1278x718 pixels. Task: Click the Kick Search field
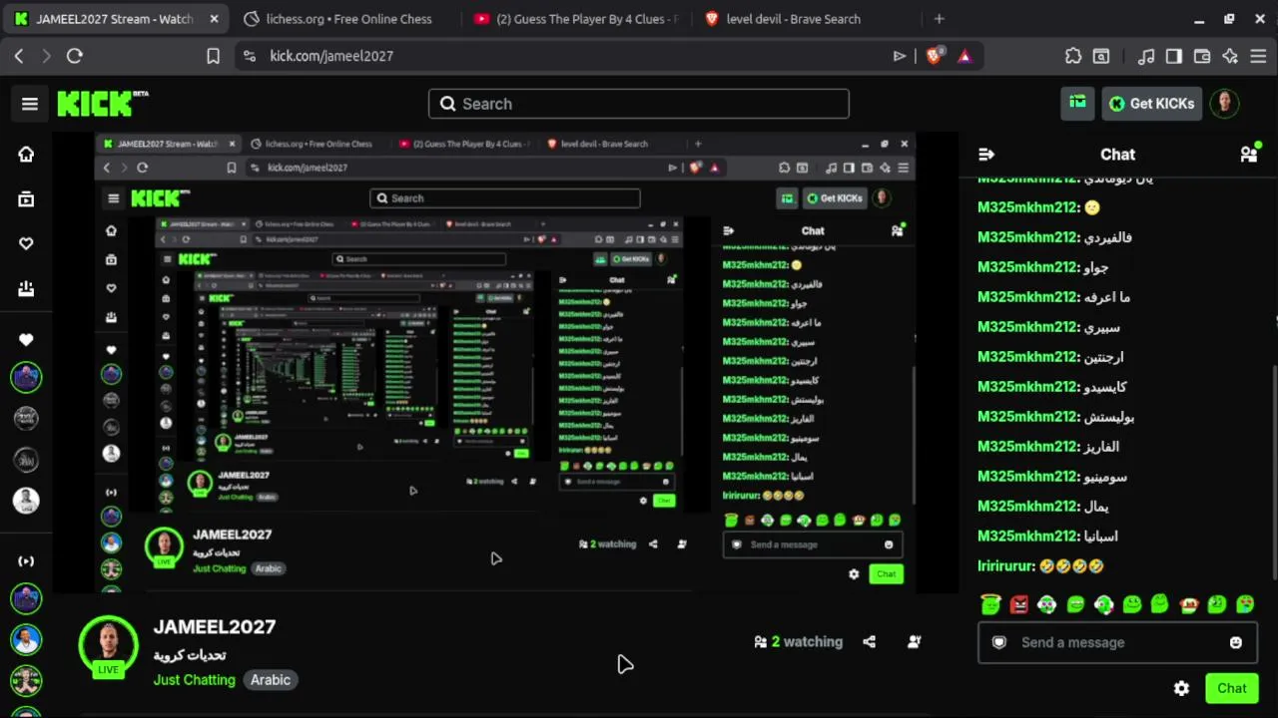(639, 104)
